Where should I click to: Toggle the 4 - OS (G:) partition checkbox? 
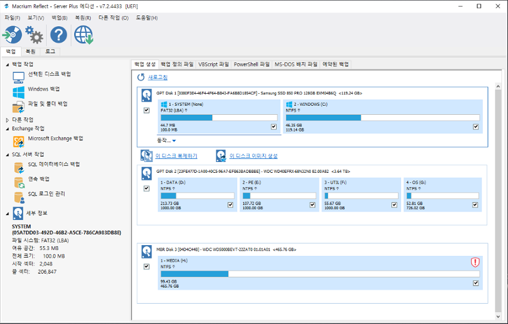[x=475, y=205]
